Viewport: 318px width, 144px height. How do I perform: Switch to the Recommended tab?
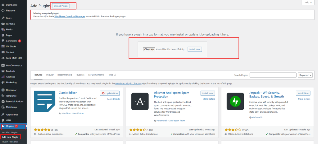(65, 75)
